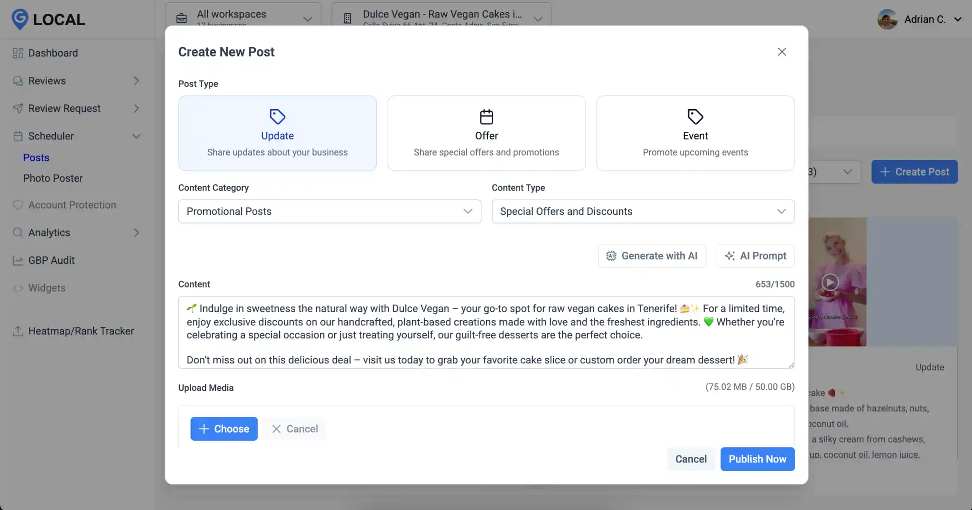Select the Offer post type

click(x=486, y=133)
